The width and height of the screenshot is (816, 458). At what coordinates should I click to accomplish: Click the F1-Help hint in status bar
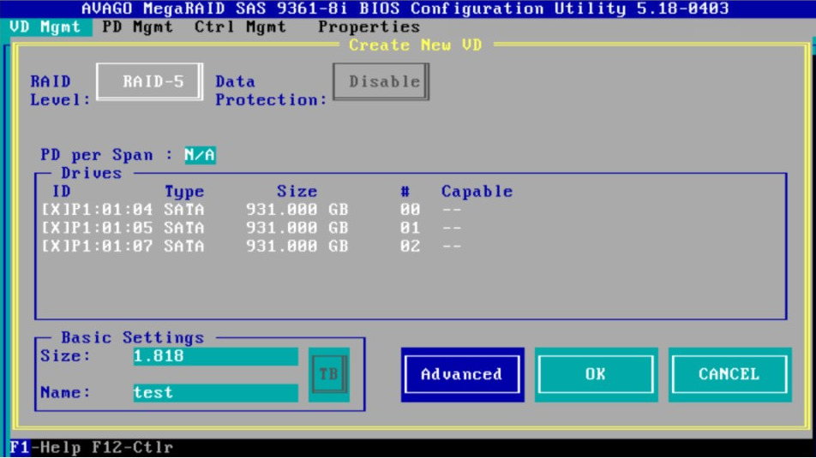[x=45, y=447]
